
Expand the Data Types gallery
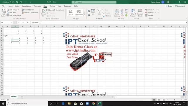coord(84,15)
